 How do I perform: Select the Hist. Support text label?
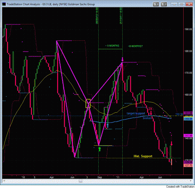click(143, 156)
